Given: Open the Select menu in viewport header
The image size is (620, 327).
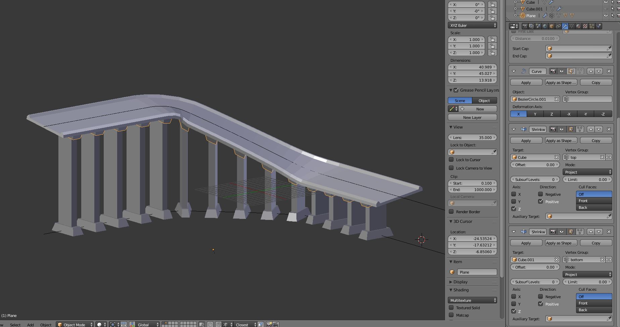Looking at the screenshot, I should [x=15, y=325].
